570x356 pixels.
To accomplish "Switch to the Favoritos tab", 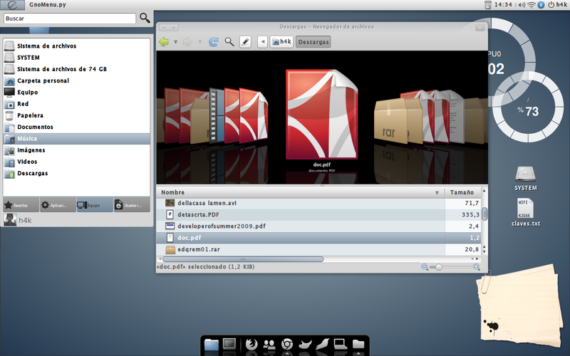I will click(21, 205).
